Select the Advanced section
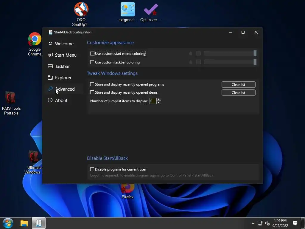This screenshot has width=305, height=229. [x=65, y=89]
